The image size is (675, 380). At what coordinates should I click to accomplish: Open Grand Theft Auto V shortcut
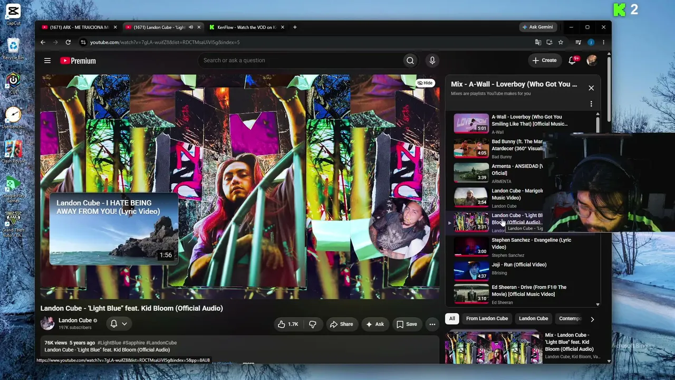click(x=13, y=224)
